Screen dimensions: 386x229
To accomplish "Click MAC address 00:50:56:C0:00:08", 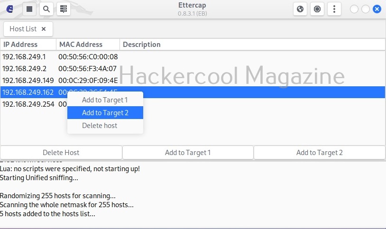I will [88, 56].
